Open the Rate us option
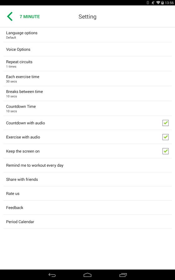This screenshot has width=175, height=280. [x=87, y=194]
